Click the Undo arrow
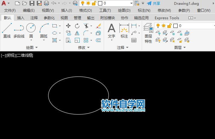Image resolution: width=215 pixels, height=139 pixels. [54, 3]
